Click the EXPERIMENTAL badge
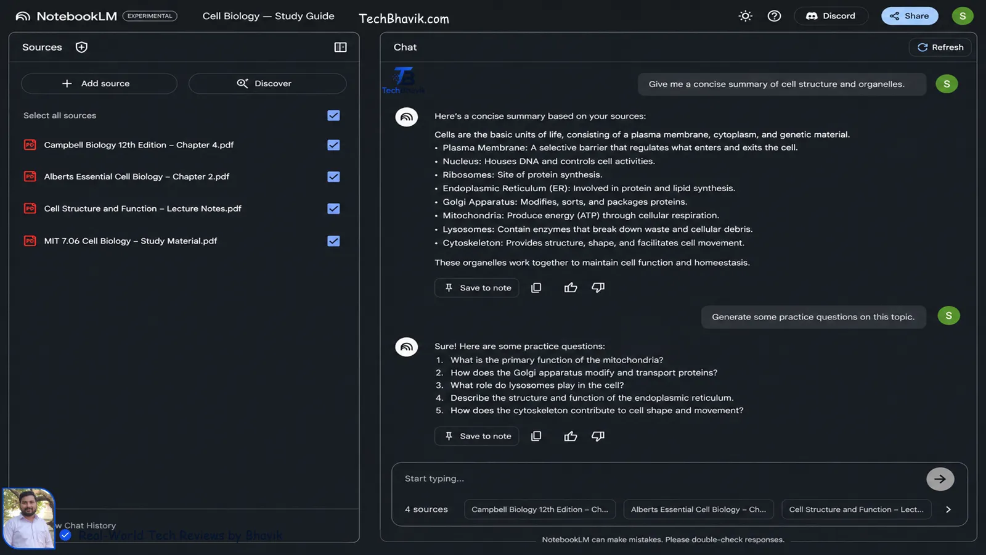986x555 pixels. 150,16
